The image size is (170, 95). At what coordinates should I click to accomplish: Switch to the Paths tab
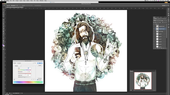[161, 17]
